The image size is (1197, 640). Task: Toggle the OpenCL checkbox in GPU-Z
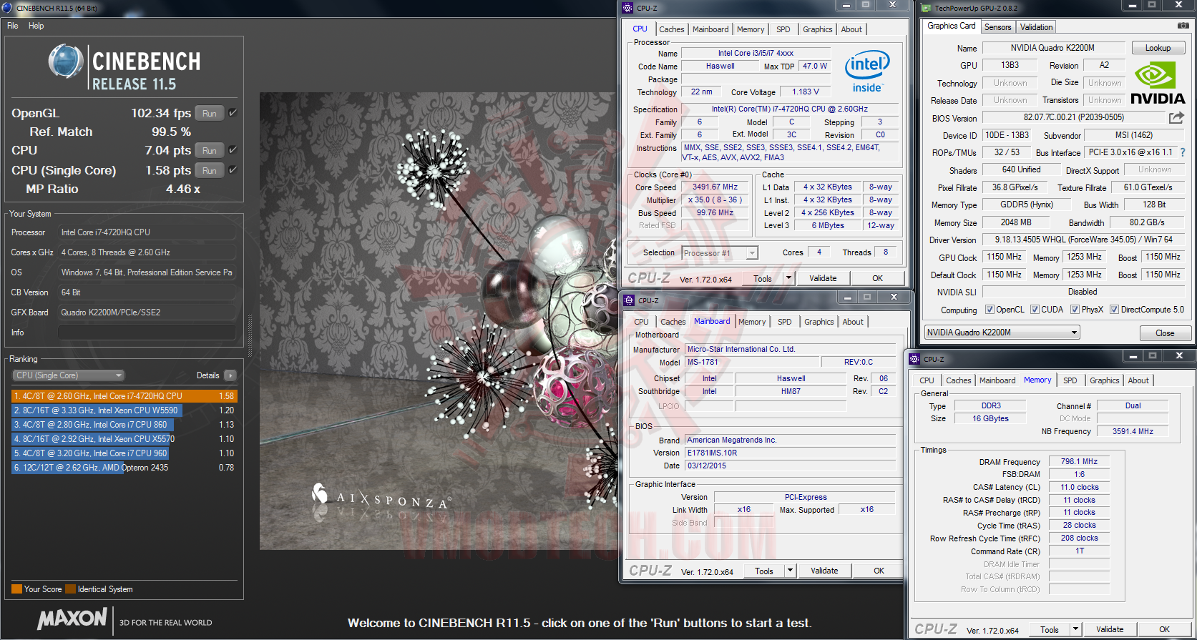click(990, 310)
